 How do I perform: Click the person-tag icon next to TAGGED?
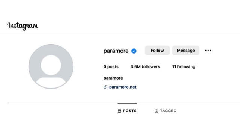pyautogui.click(x=156, y=111)
